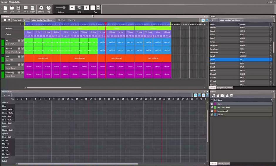
Task: Click the Save as icon
Action: (26, 9)
